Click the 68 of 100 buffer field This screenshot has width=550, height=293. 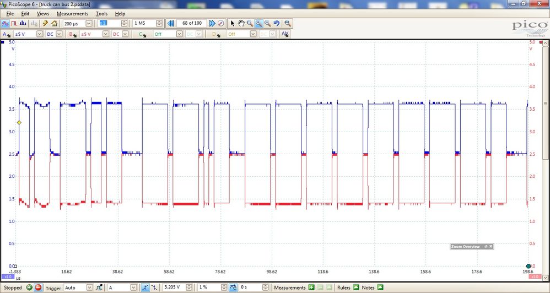[192, 24]
